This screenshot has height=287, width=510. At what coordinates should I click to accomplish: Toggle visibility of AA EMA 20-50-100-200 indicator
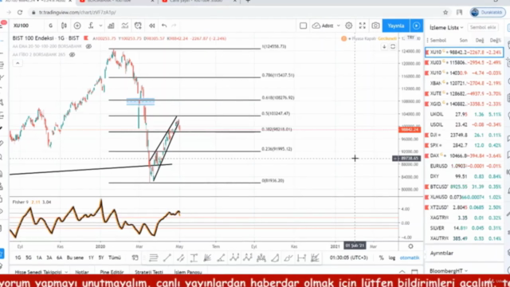click(88, 46)
